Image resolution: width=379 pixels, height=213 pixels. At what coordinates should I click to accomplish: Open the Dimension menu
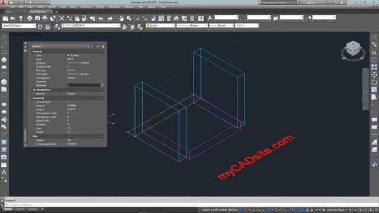86,7
